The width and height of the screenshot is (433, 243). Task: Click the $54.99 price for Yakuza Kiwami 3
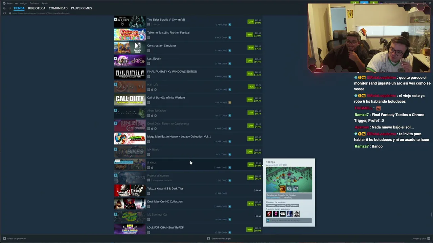pos(257,190)
